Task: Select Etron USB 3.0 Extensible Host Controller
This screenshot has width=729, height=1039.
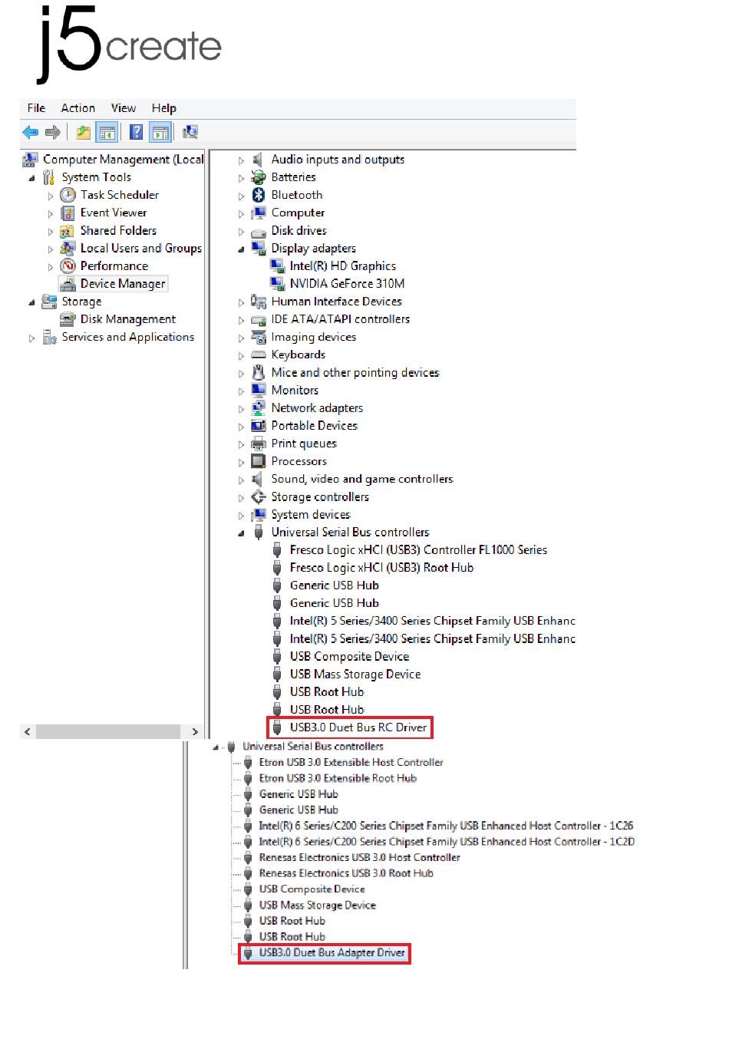Action: click(x=351, y=763)
